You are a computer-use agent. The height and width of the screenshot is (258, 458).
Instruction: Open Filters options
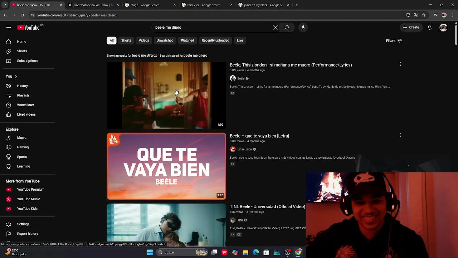point(394,40)
